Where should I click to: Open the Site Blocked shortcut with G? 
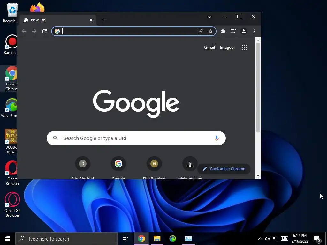pos(154,167)
